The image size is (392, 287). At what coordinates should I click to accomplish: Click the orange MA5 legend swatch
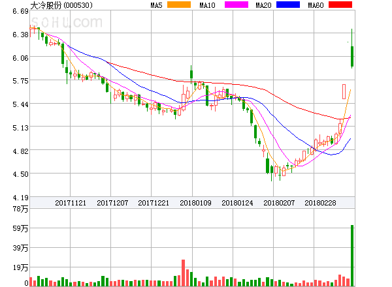click(x=179, y=5)
